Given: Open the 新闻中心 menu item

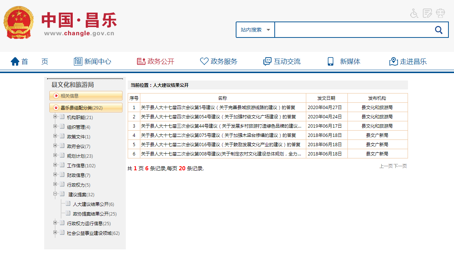Looking at the screenshot, I should (x=92, y=62).
